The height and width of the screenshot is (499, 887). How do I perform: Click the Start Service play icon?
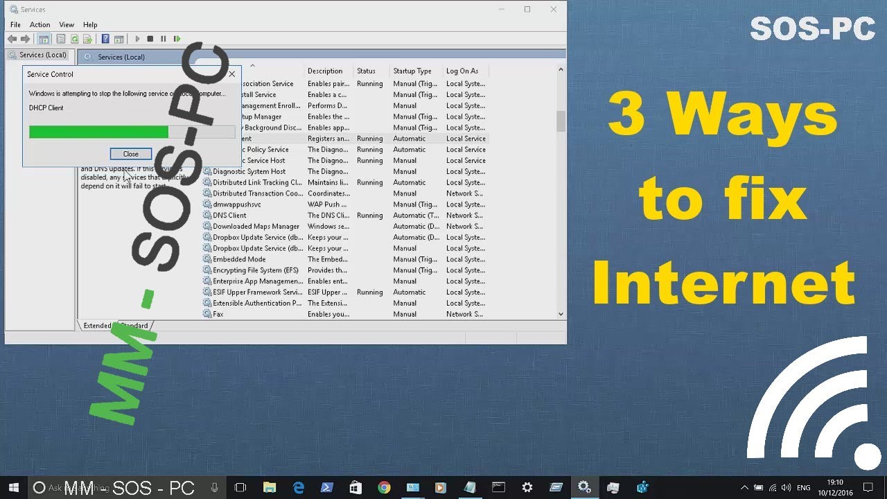[x=137, y=39]
